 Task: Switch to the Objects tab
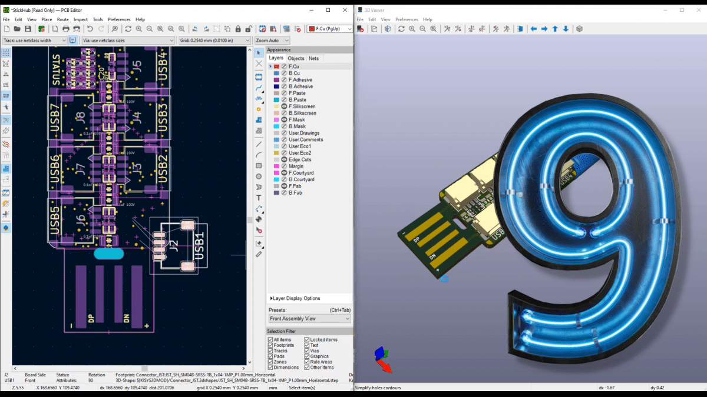[x=296, y=58]
